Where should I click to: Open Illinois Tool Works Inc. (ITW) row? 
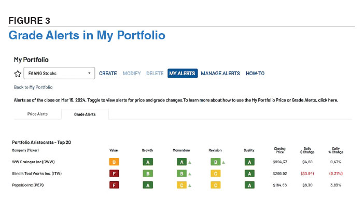point(37,174)
